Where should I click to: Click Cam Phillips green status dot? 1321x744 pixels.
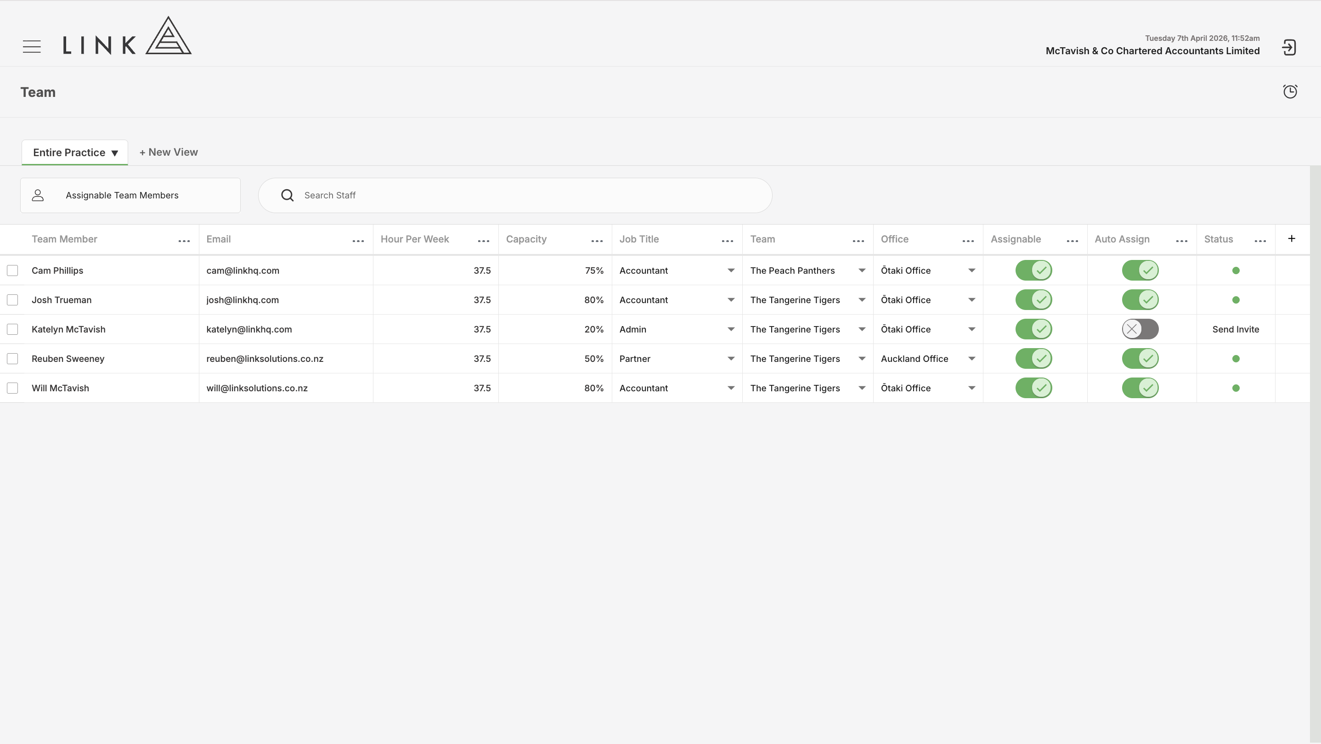pyautogui.click(x=1236, y=271)
